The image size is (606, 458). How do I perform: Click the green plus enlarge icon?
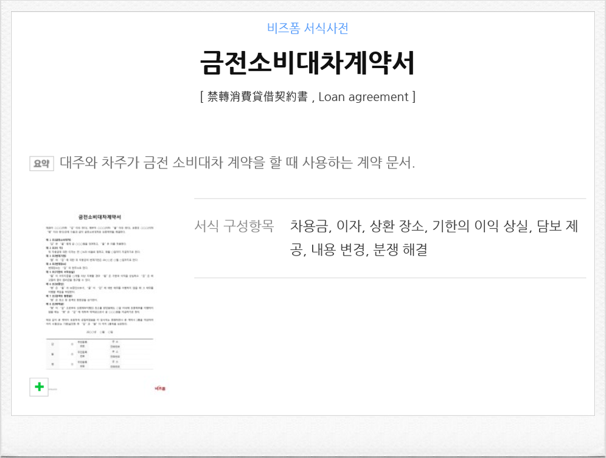point(38,386)
